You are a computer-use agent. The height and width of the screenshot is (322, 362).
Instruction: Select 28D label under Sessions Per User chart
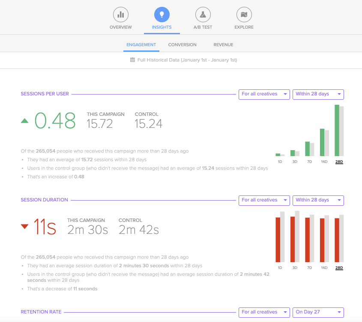click(x=339, y=162)
